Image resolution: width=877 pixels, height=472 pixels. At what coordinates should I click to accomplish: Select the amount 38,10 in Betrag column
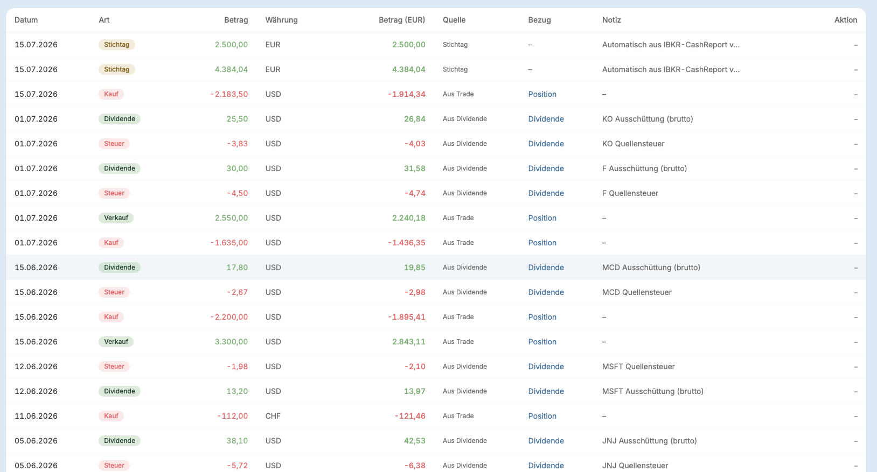pos(237,441)
